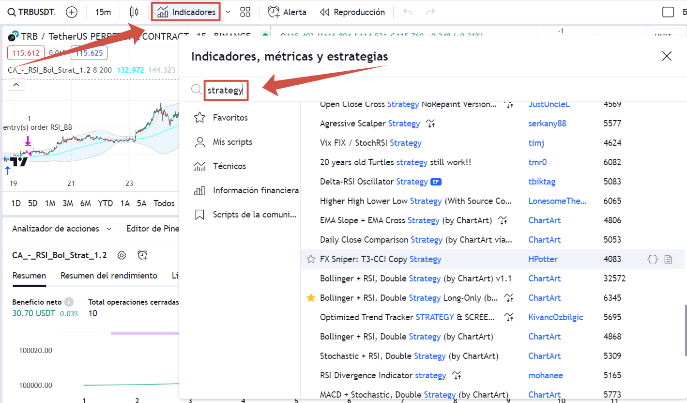
Task: Open author KivancOzbilgic profile link
Action: click(556, 317)
